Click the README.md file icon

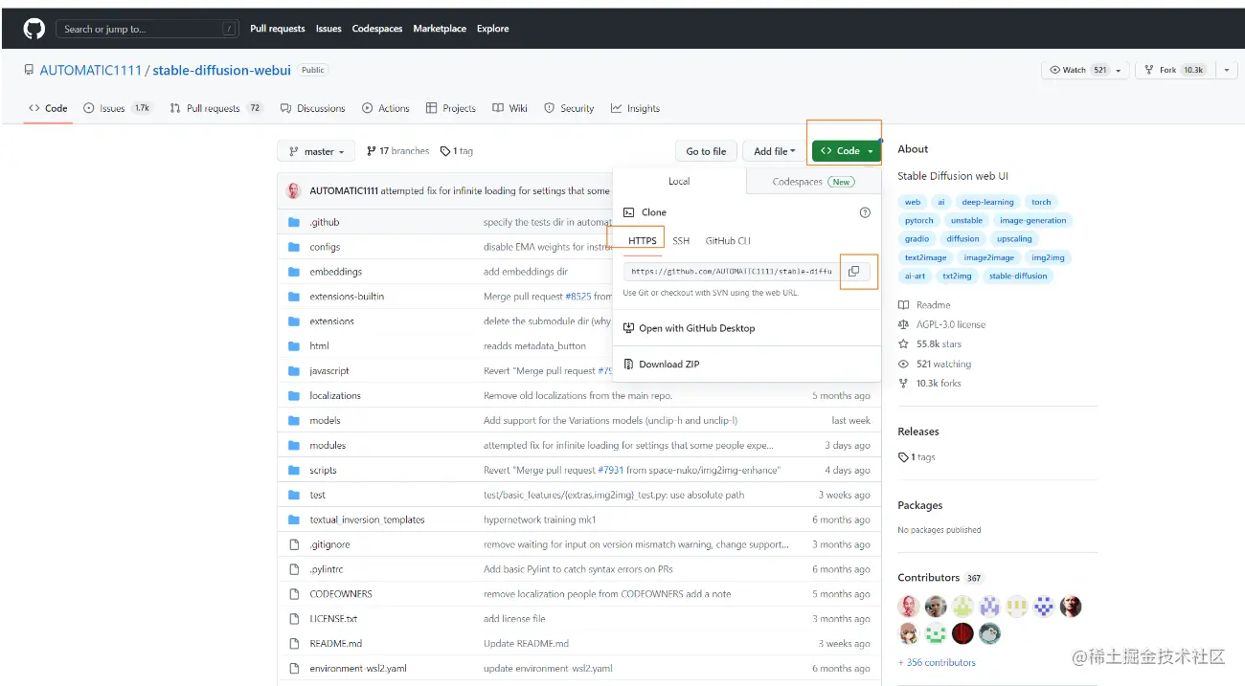tap(294, 643)
